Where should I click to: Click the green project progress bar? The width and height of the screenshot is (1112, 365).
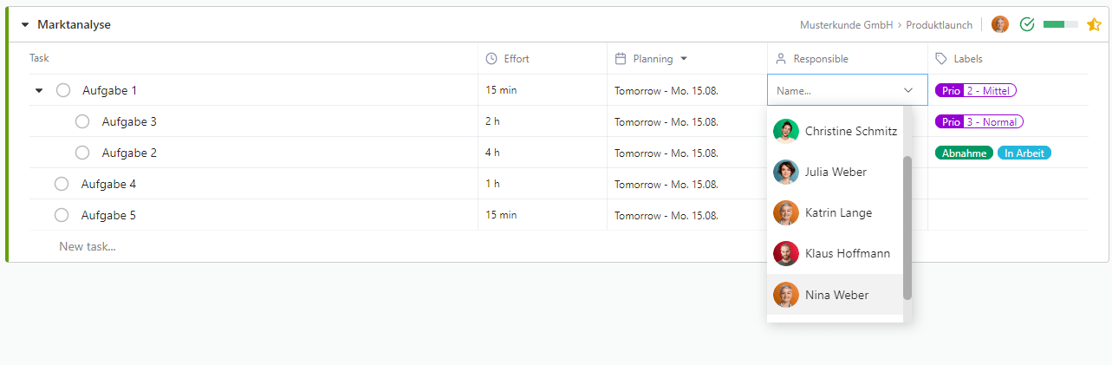[1061, 25]
